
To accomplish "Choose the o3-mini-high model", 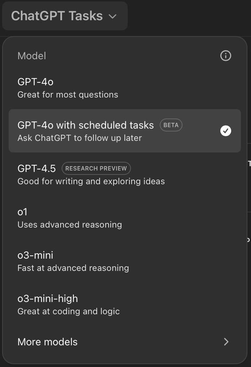I will pyautogui.click(x=125, y=304).
